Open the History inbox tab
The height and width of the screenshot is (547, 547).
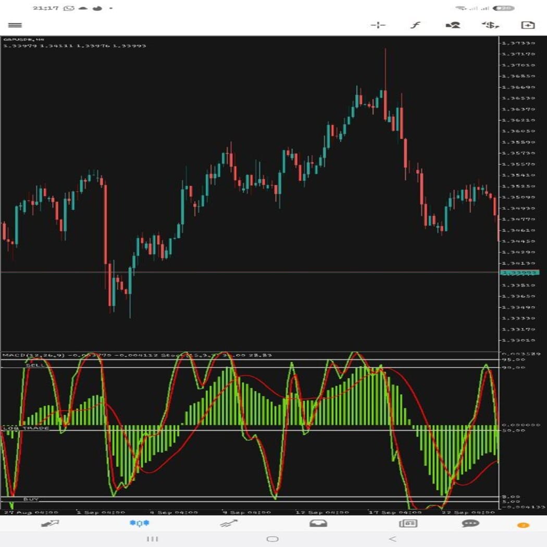click(x=318, y=523)
